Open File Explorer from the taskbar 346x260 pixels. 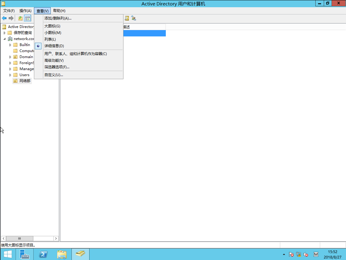pos(62,254)
